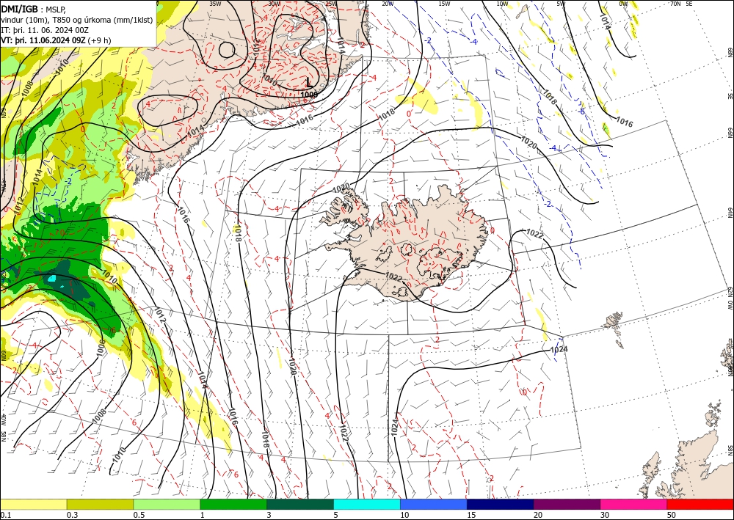Click the '10W' longitude label at top
This screenshot has width=734, height=520.
pos(502,4)
